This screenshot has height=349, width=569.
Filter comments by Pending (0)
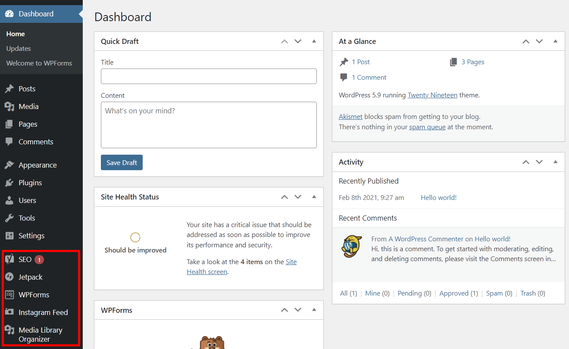pyautogui.click(x=414, y=293)
